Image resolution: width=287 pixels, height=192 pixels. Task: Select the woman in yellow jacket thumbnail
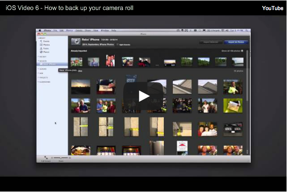[x=233, y=87]
